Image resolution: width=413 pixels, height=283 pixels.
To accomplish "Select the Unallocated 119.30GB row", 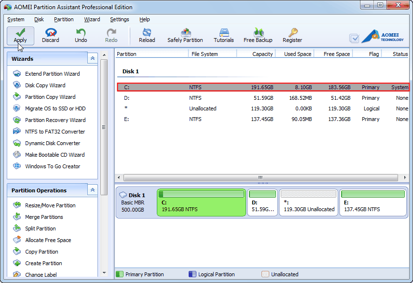I will click(x=263, y=108).
